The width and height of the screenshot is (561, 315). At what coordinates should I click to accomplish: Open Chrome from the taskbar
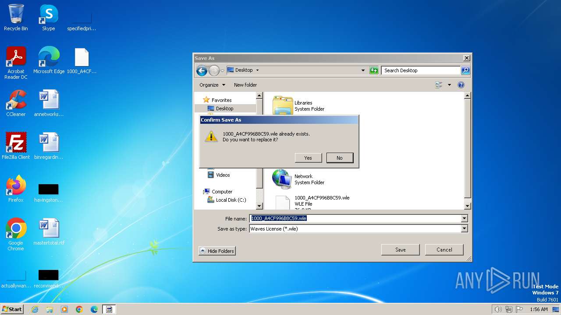point(79,309)
